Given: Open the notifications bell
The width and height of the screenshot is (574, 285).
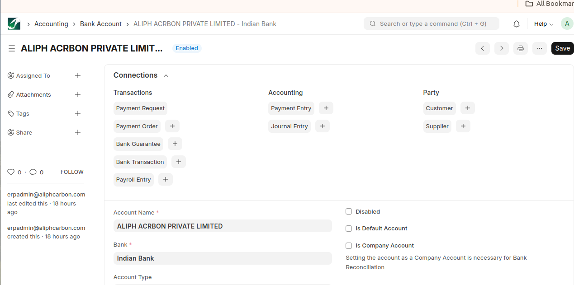Looking at the screenshot, I should click(516, 24).
